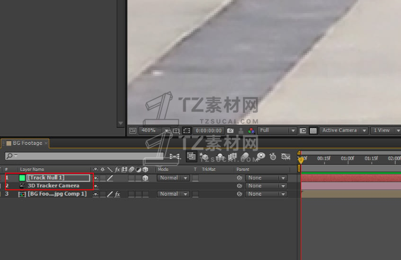Toggle 3D layer switch on Track Null 1

[x=145, y=178]
